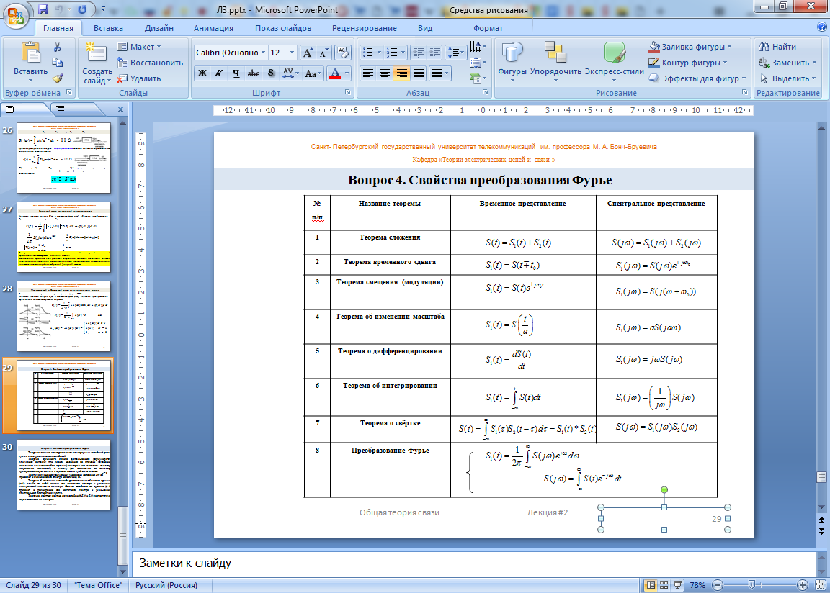Viewport: 830px width, 593px height.
Task: Click the Clear Formatting eraser icon
Action: [x=343, y=53]
